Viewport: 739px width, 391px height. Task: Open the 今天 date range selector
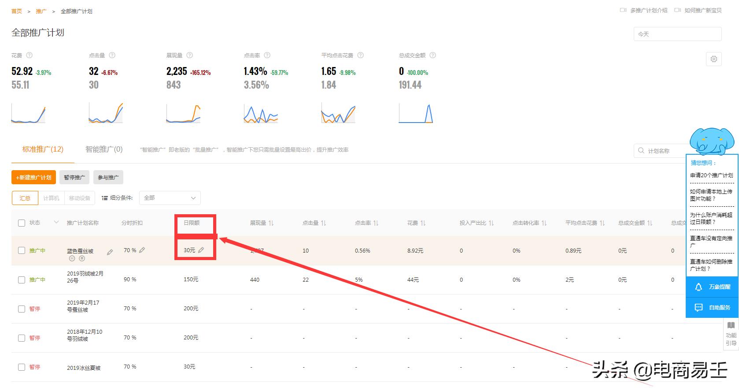tap(677, 34)
